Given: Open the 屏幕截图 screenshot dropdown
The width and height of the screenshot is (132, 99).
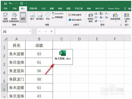Looking at the screenshot, I should pyautogui.click(x=58, y=17).
